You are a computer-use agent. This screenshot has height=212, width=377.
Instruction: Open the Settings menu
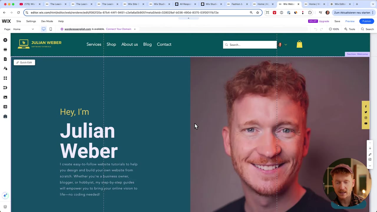click(x=31, y=21)
